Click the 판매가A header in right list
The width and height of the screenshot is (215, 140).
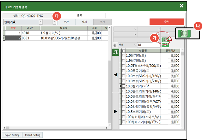[x=170, y=51]
